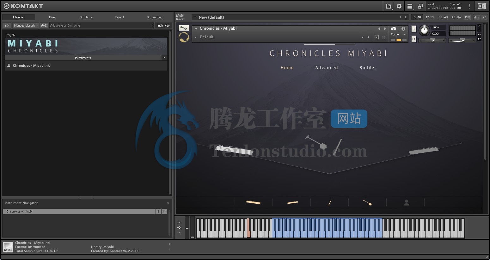Toggle Instr Nav button
The image size is (490, 260).
(x=163, y=25)
